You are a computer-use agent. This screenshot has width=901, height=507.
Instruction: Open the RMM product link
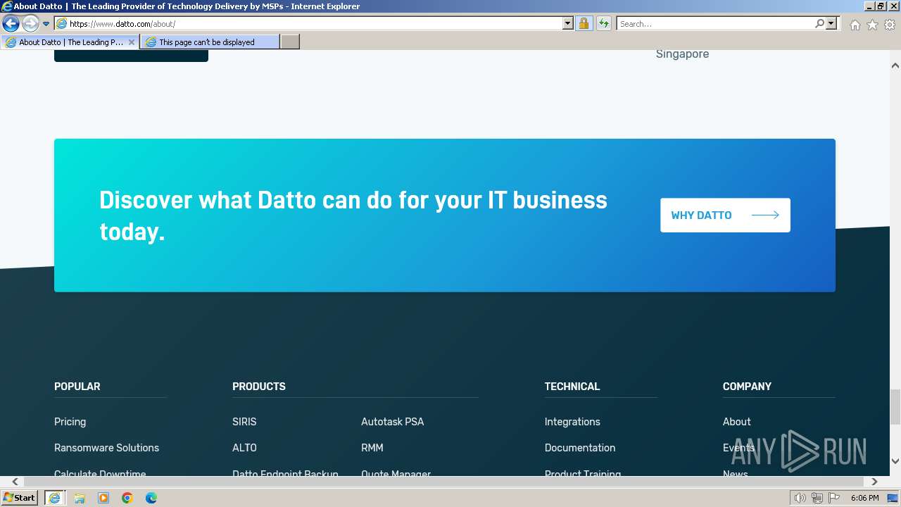point(372,448)
